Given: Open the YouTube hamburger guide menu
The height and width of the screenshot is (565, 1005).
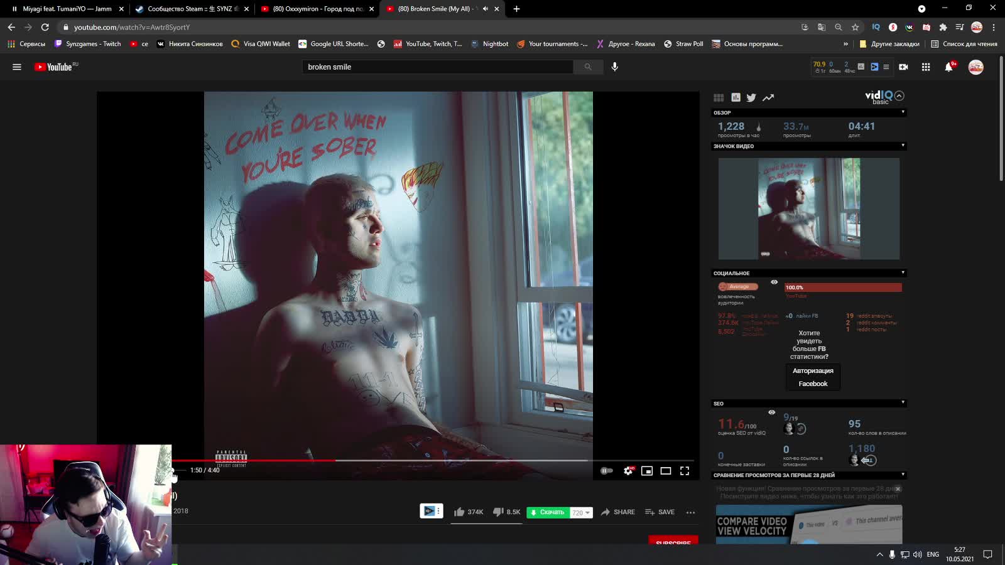Looking at the screenshot, I should [17, 67].
